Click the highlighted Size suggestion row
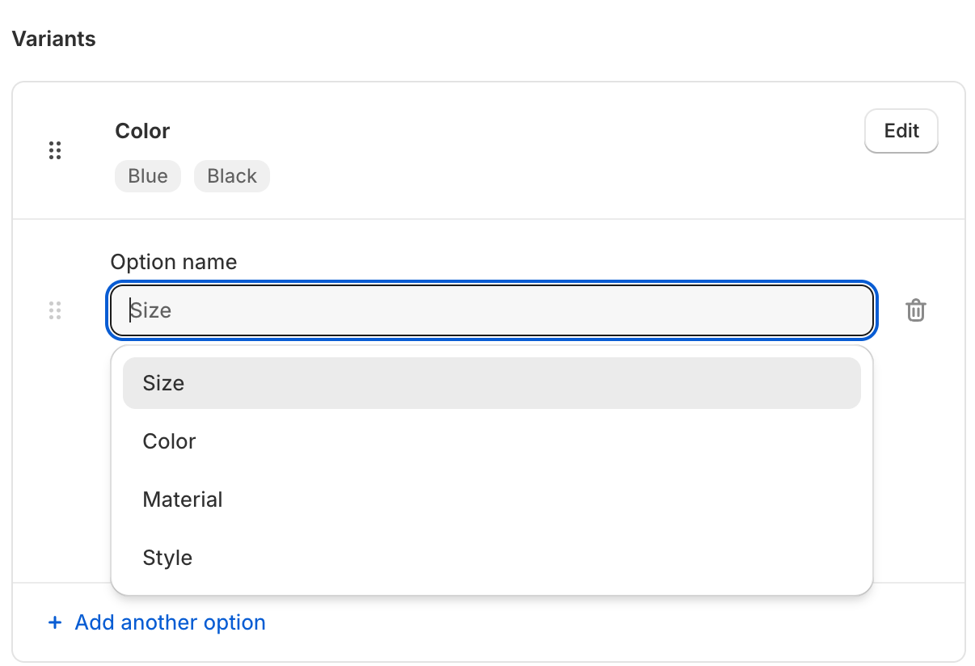The height and width of the screenshot is (666, 975). (x=491, y=382)
